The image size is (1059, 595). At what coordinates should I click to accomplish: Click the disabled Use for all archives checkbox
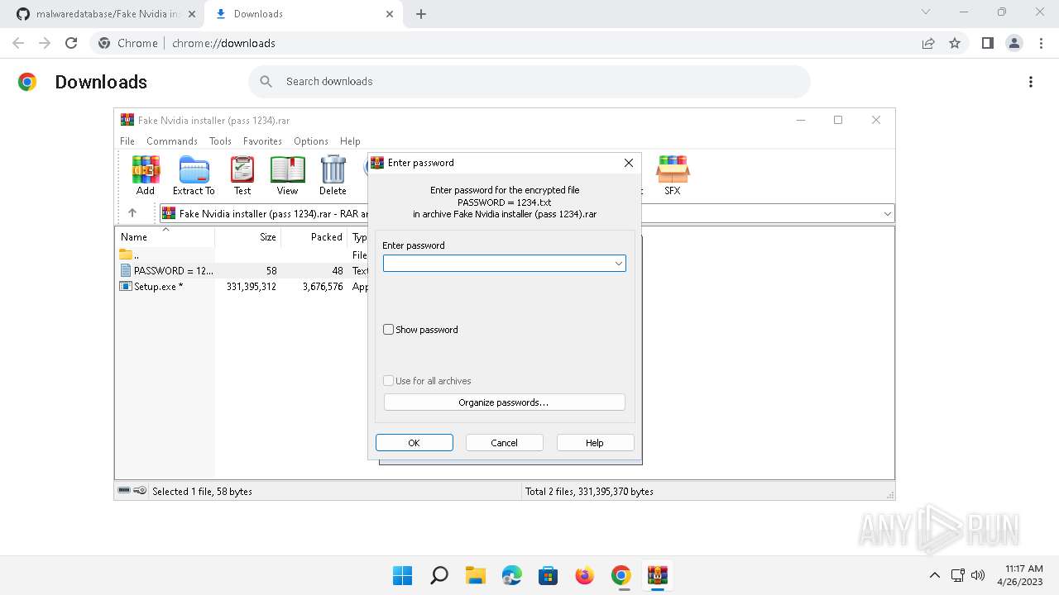tap(388, 381)
